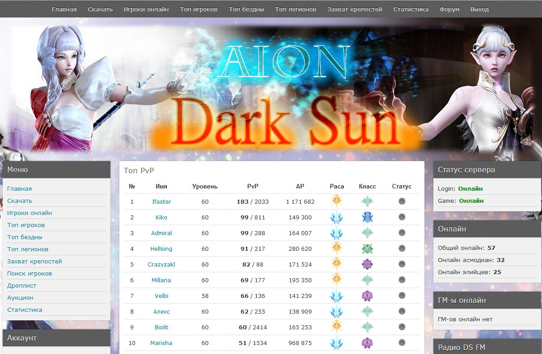The width and height of the screenshot is (542, 354).
Task: Open Аукцион in the Меню sidebar
Action: coord(20,297)
